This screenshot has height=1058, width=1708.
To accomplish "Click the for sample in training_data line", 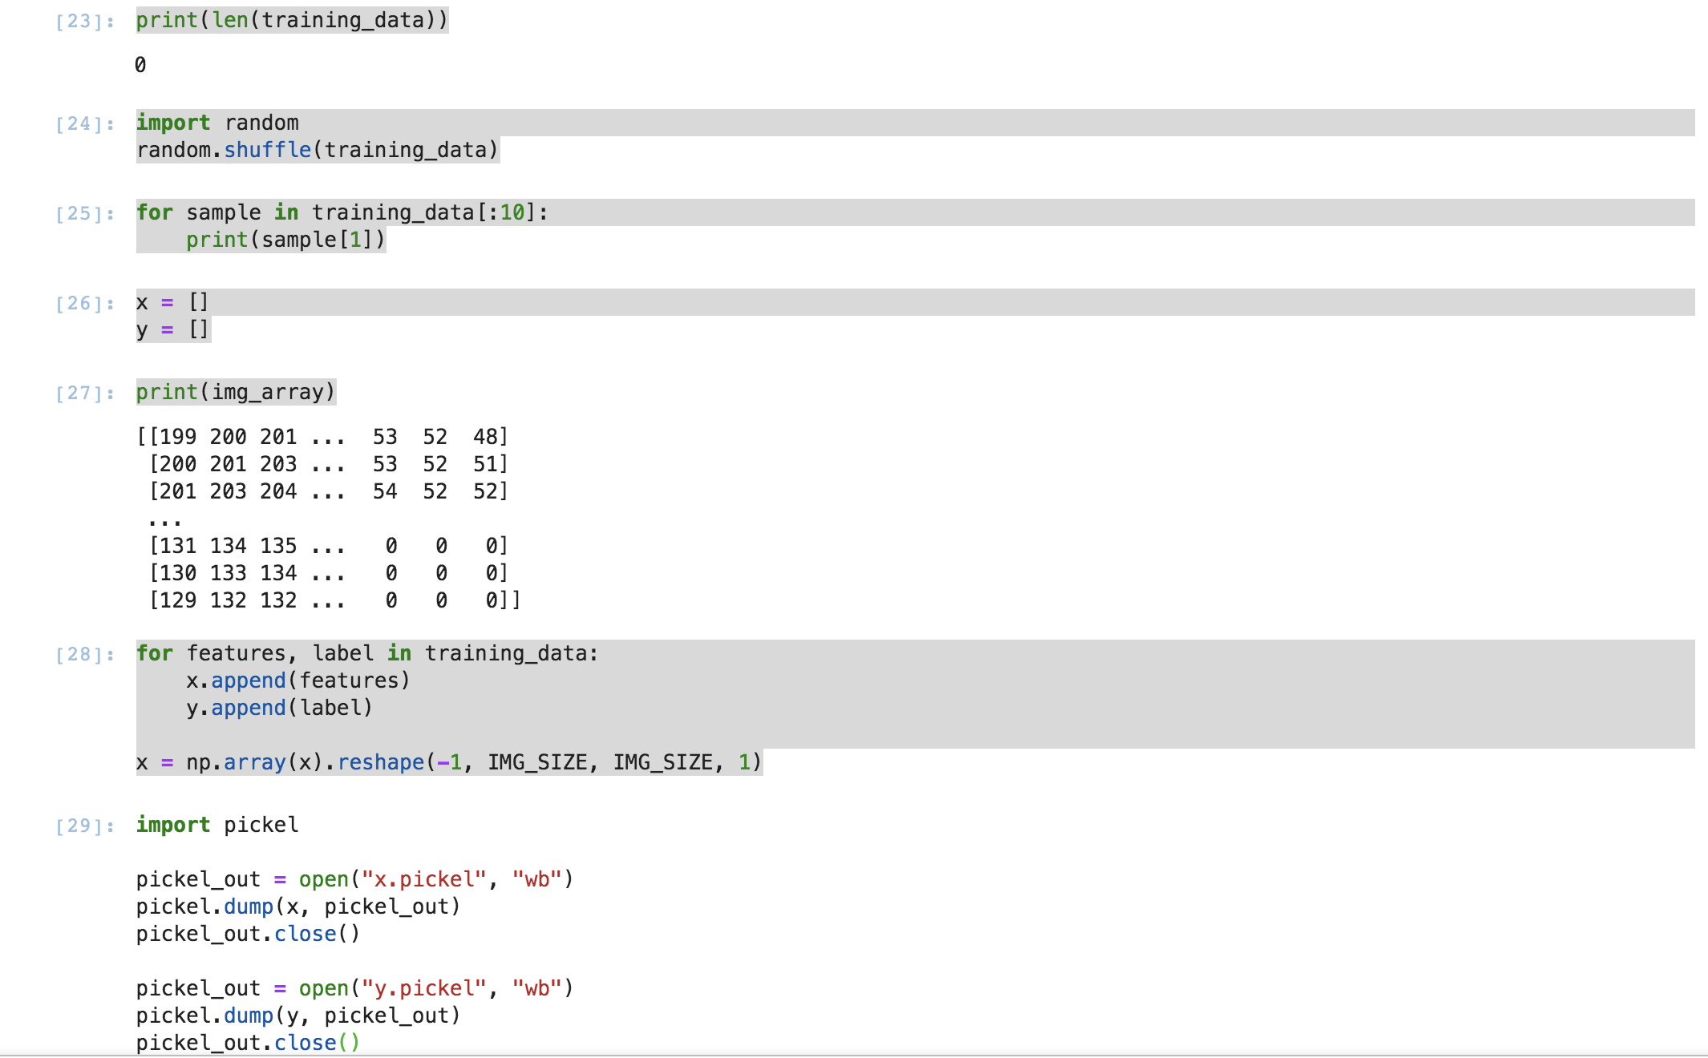I will pyautogui.click(x=342, y=212).
